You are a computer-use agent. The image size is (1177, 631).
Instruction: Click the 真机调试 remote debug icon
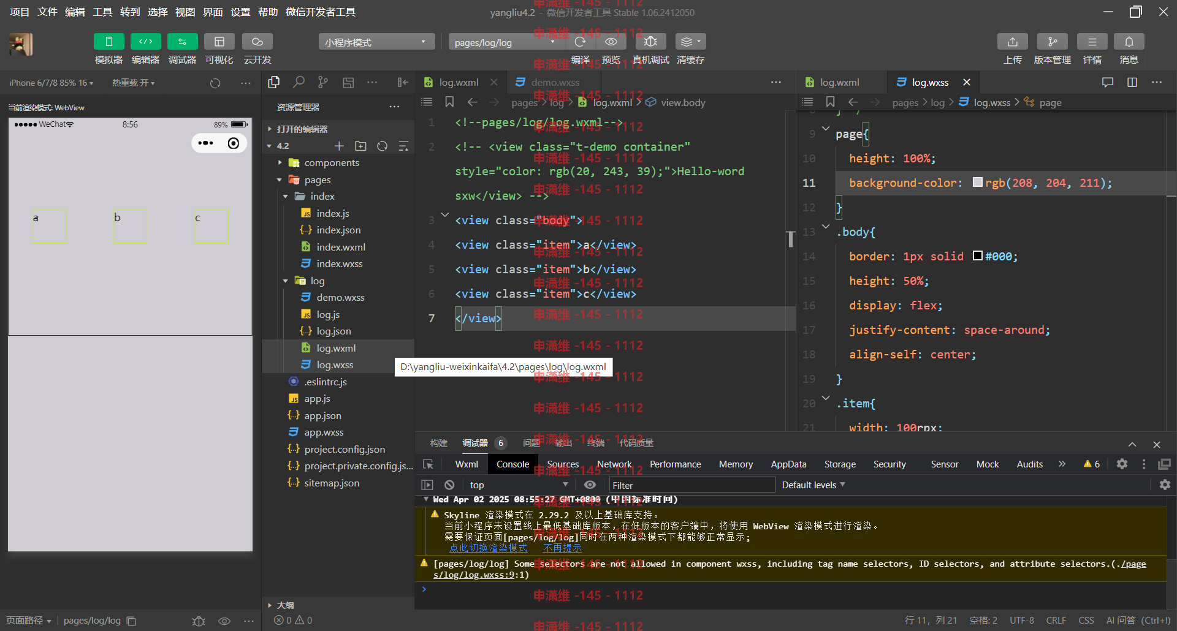pyautogui.click(x=650, y=42)
